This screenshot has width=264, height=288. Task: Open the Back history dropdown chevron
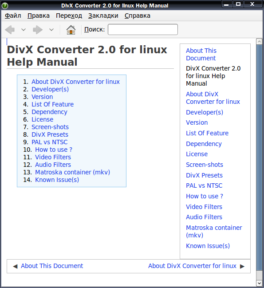[x=24, y=30]
